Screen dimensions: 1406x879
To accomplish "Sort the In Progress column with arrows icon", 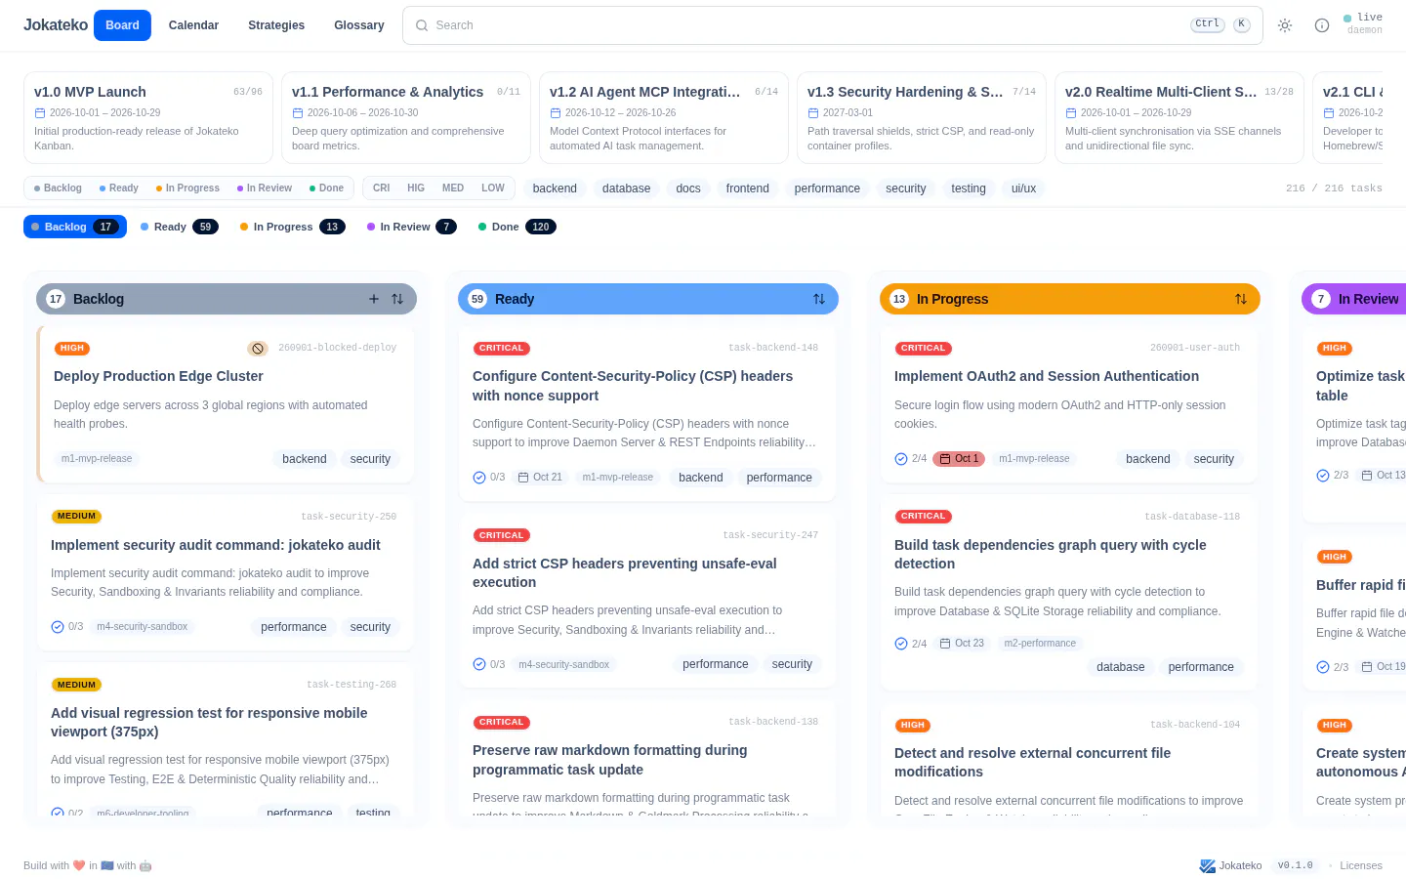I will (1241, 299).
